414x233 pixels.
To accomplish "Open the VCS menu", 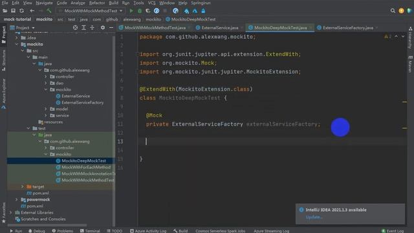I will [x=151, y=3].
